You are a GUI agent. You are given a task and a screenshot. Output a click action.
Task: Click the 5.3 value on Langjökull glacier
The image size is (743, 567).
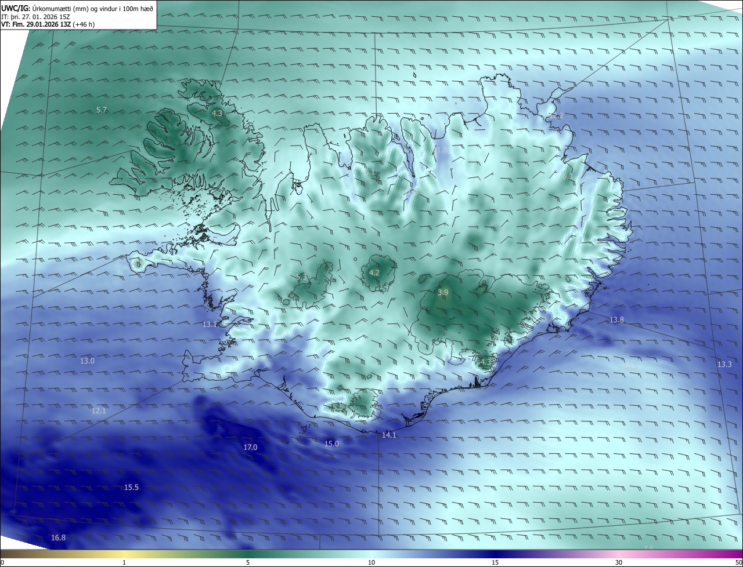[x=301, y=277]
